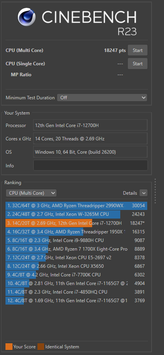Select the Core i9-9880H ranking entry
Image resolution: width=164 pixels, height=355 pixels.
(77, 240)
